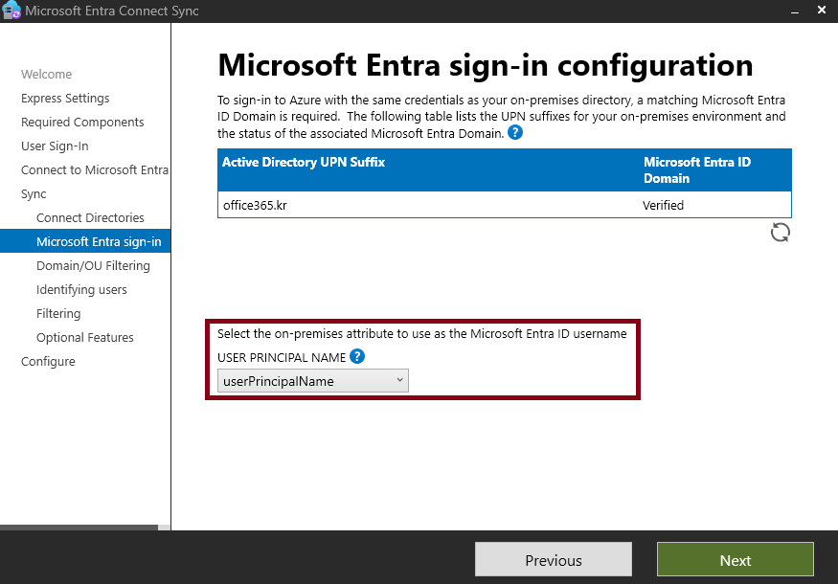Select Microsoft Entra sign-in sidebar item
Screen dimensions: 838x584
coord(85,241)
